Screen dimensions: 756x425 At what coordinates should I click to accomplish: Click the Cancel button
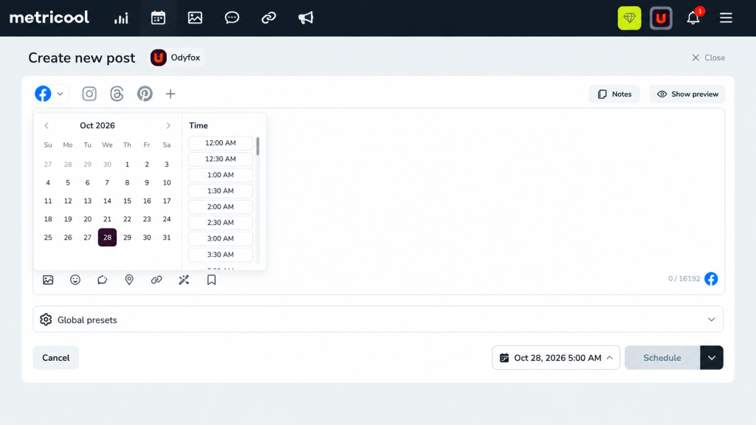(56, 358)
